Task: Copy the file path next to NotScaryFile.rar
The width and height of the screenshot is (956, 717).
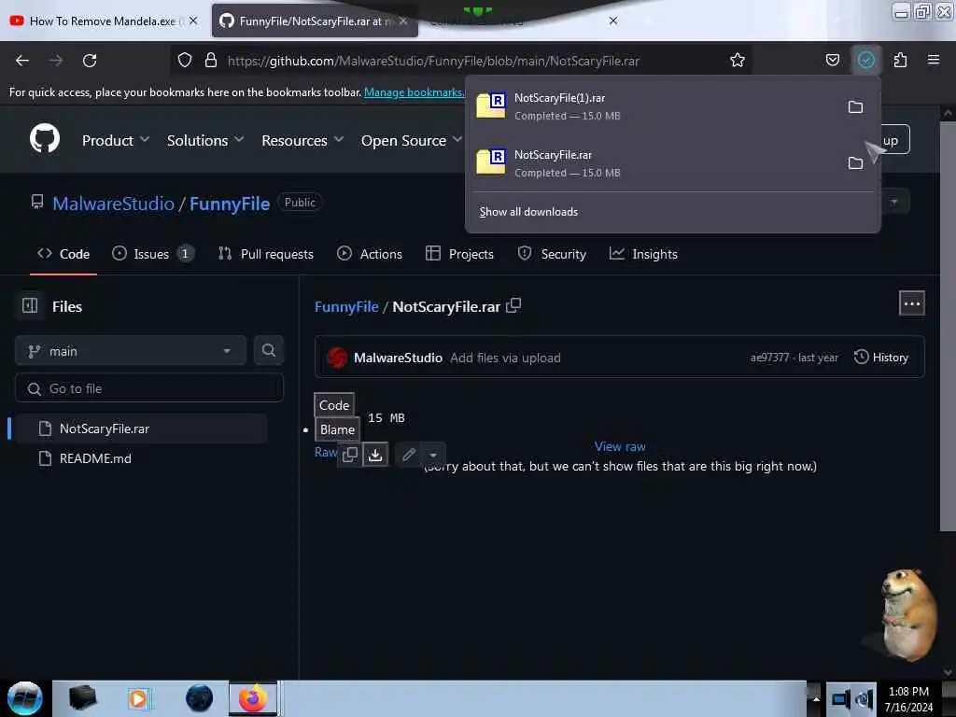Action: [x=513, y=305]
